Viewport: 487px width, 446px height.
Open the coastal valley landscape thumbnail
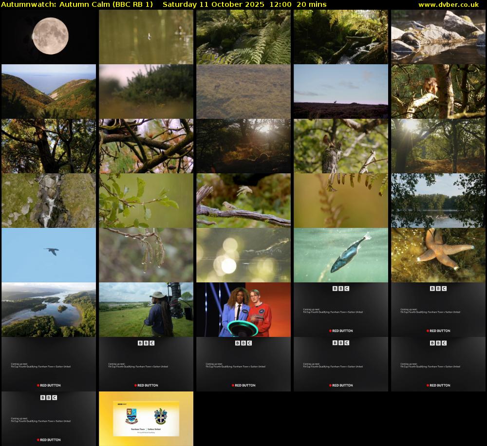(x=49, y=92)
